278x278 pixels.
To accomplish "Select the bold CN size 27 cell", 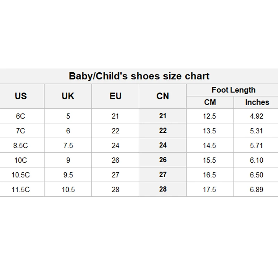I will click(x=163, y=175).
